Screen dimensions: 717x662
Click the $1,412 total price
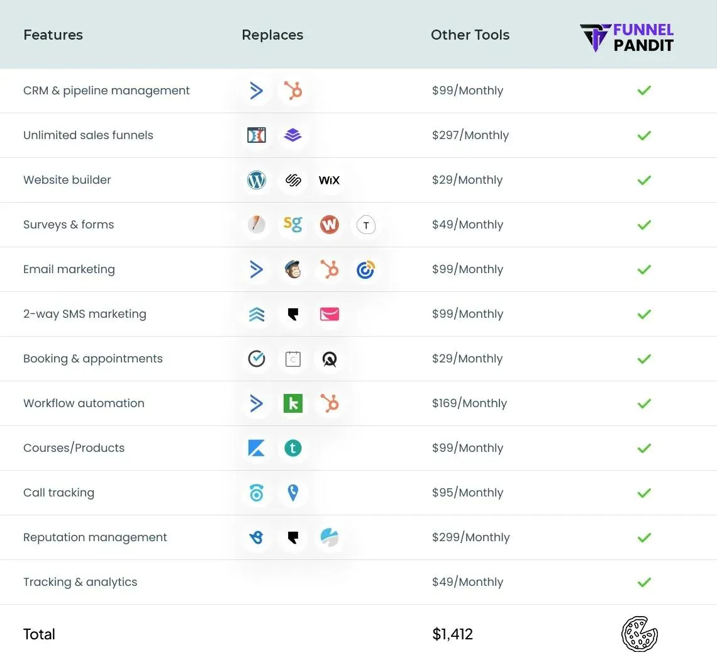point(452,634)
